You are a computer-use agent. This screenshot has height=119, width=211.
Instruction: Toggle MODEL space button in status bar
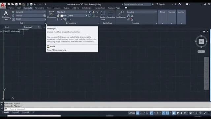[132, 113]
